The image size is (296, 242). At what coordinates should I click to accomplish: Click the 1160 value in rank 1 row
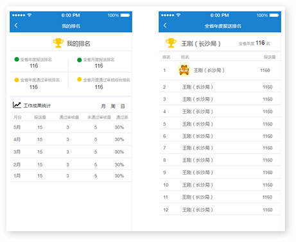tap(265, 70)
